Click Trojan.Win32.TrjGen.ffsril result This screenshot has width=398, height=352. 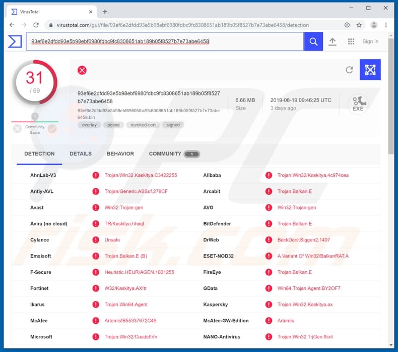[305, 337]
